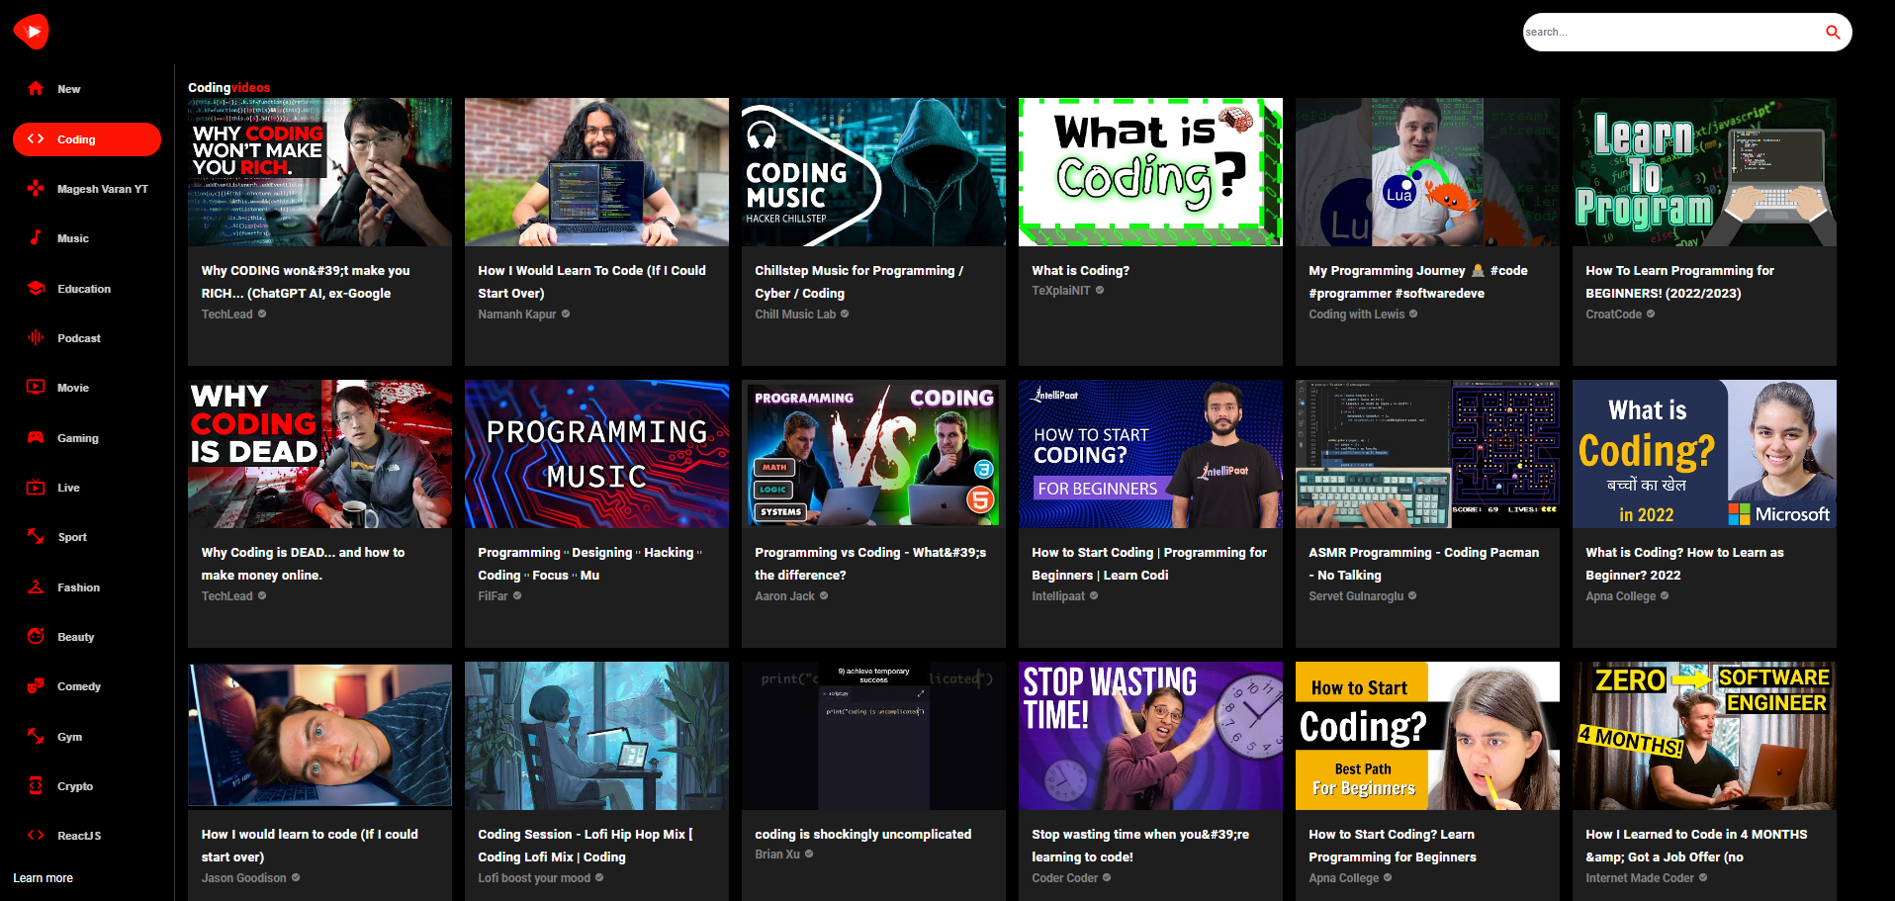Image resolution: width=1895 pixels, height=901 pixels.
Task: Open the ReactJS category
Action: pyautogui.click(x=78, y=836)
